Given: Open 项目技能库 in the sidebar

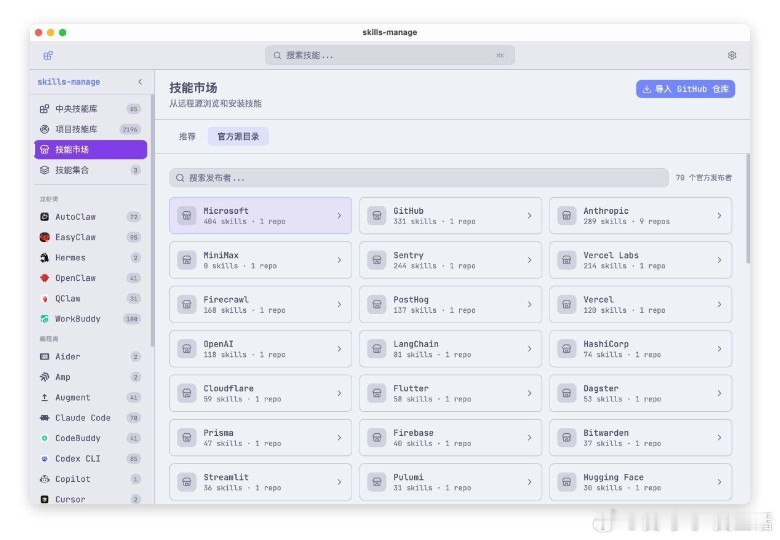Looking at the screenshot, I should [90, 129].
